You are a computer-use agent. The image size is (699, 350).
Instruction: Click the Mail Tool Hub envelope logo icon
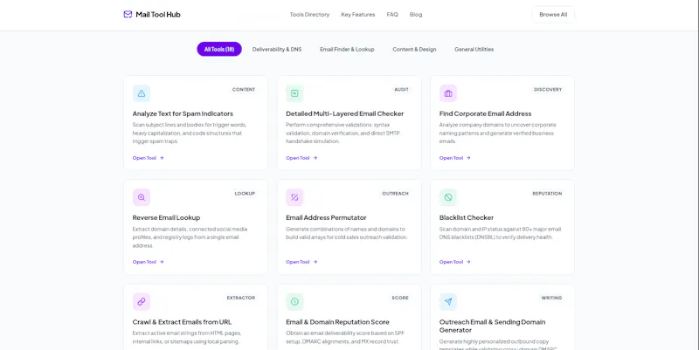tap(128, 14)
